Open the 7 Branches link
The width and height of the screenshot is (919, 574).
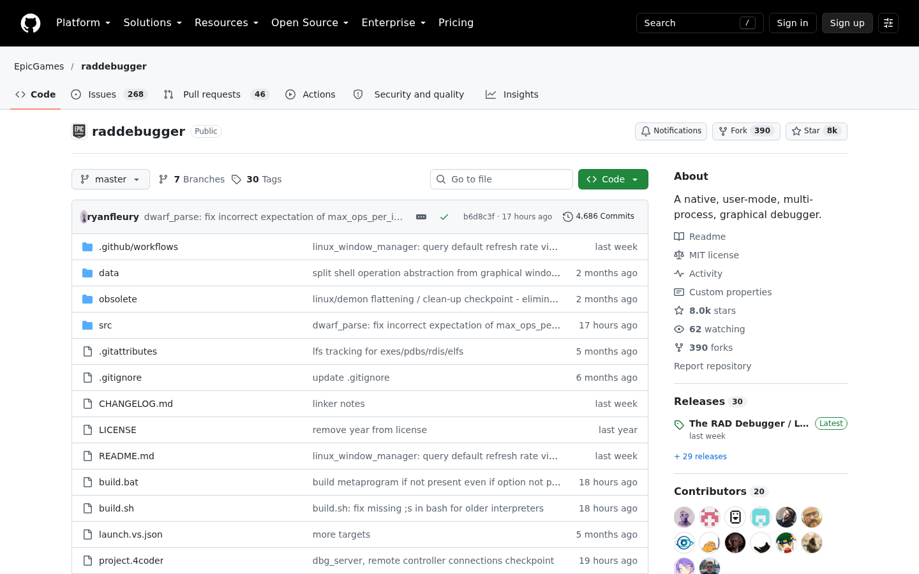191,179
